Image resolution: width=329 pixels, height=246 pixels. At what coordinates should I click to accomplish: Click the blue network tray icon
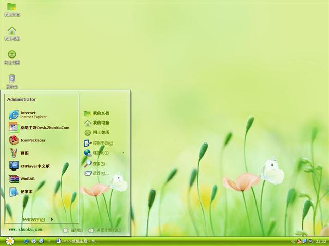(x=304, y=241)
